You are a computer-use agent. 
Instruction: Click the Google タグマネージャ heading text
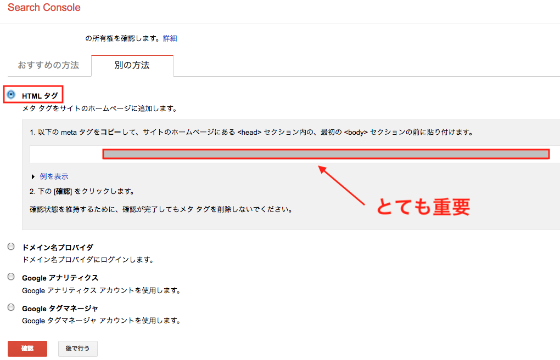(x=60, y=308)
